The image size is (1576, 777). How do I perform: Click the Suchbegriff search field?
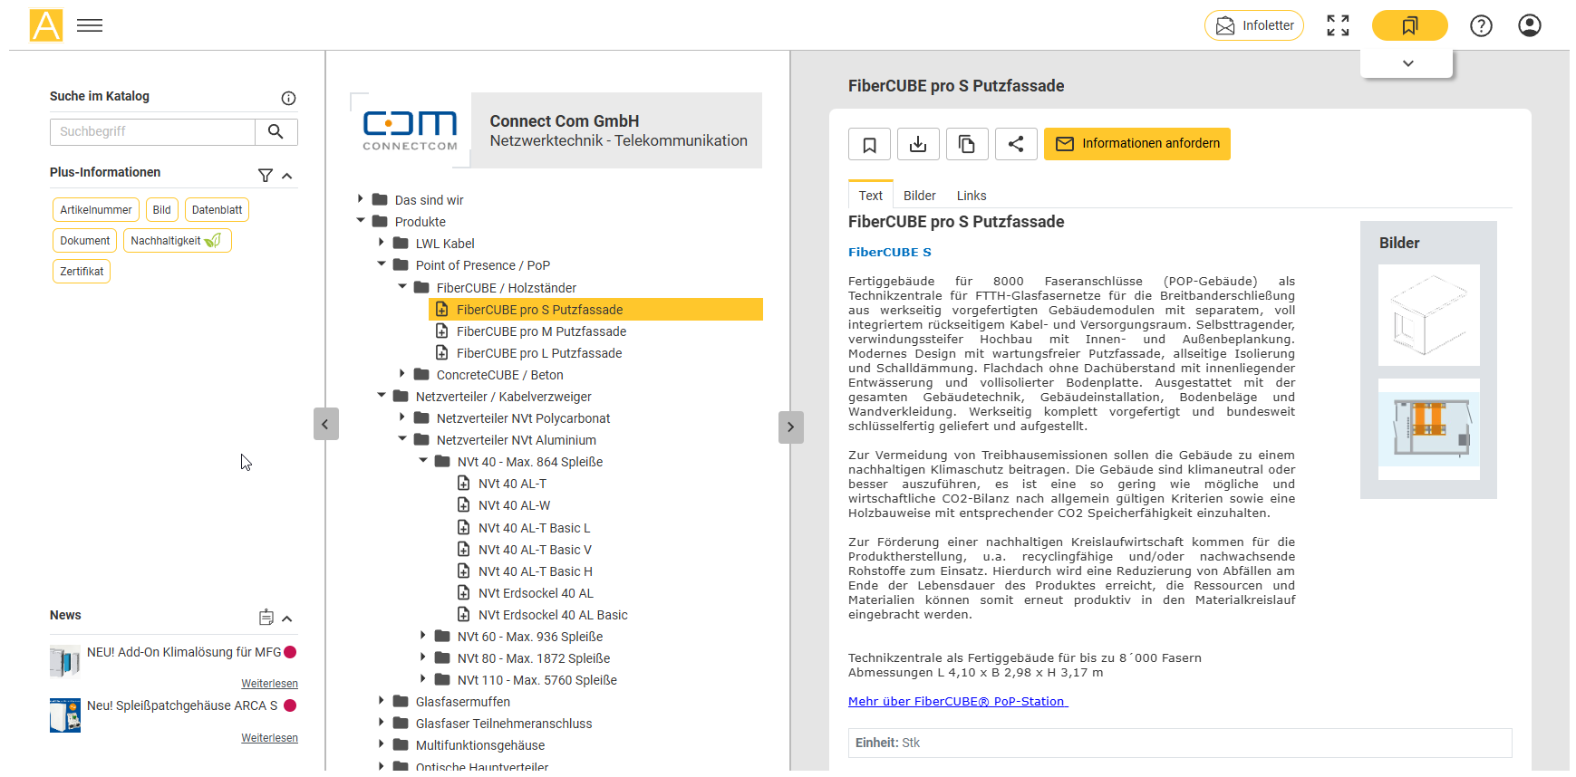pos(152,131)
